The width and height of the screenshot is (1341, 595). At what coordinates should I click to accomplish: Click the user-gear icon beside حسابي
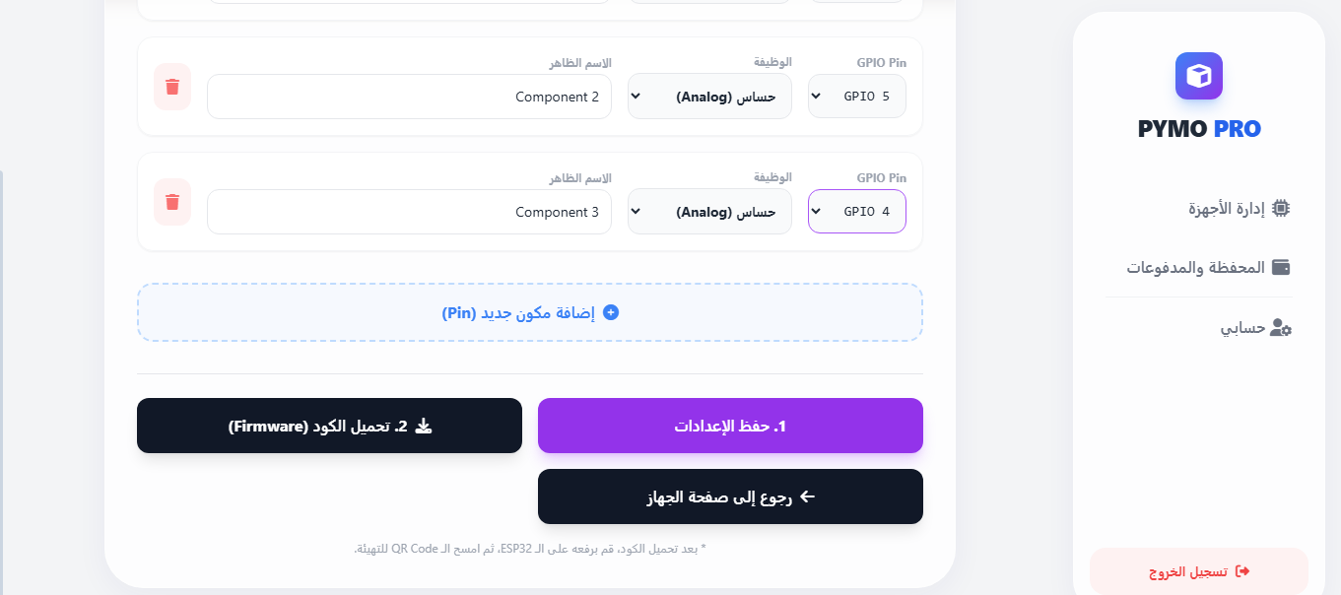click(x=1281, y=328)
